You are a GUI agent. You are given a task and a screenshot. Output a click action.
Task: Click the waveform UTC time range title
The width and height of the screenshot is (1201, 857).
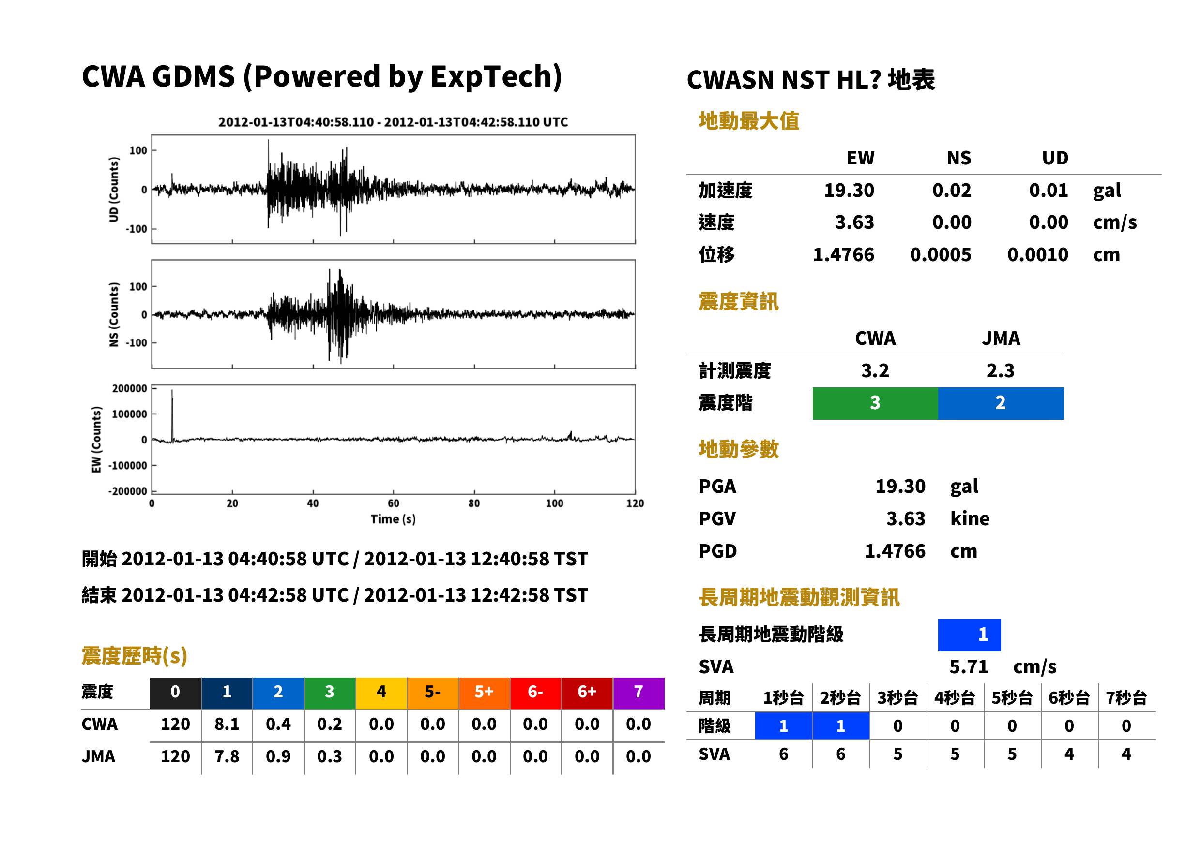point(393,122)
